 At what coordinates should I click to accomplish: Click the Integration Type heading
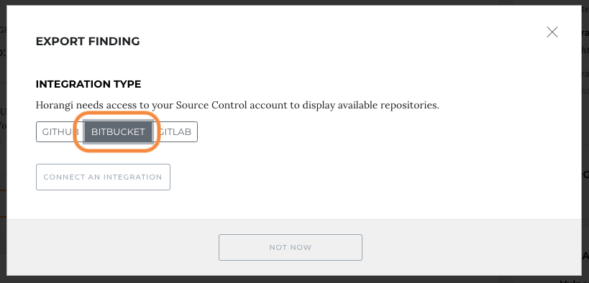[88, 84]
